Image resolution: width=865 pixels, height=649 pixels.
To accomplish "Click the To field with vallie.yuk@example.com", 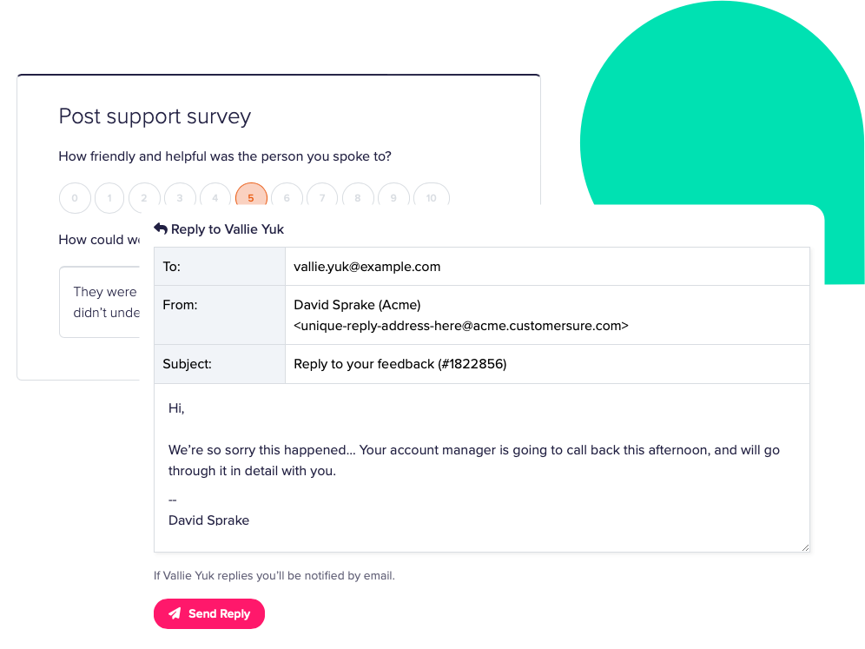I will coord(546,267).
